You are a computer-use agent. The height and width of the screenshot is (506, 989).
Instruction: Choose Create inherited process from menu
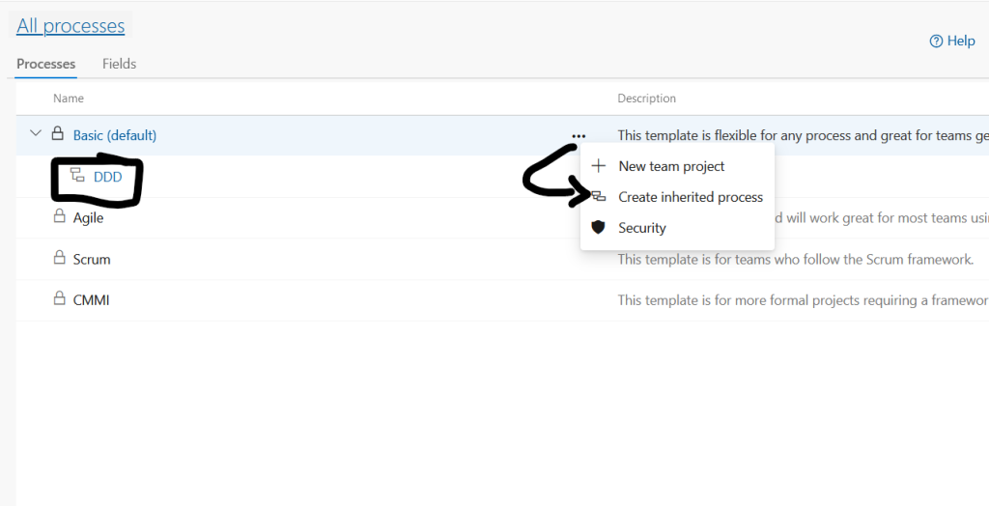click(690, 197)
